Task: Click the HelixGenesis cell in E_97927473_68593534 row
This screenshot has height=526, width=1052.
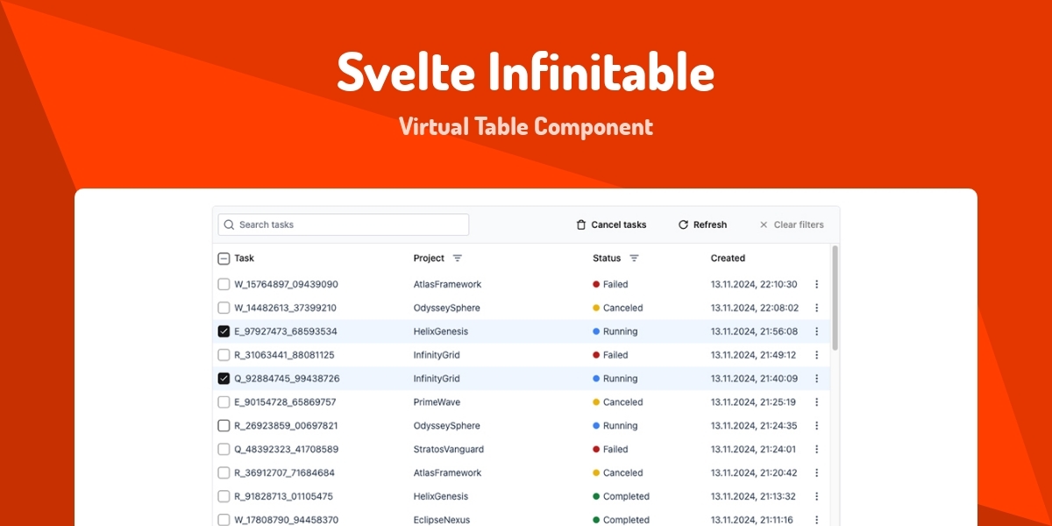Action: pos(441,331)
